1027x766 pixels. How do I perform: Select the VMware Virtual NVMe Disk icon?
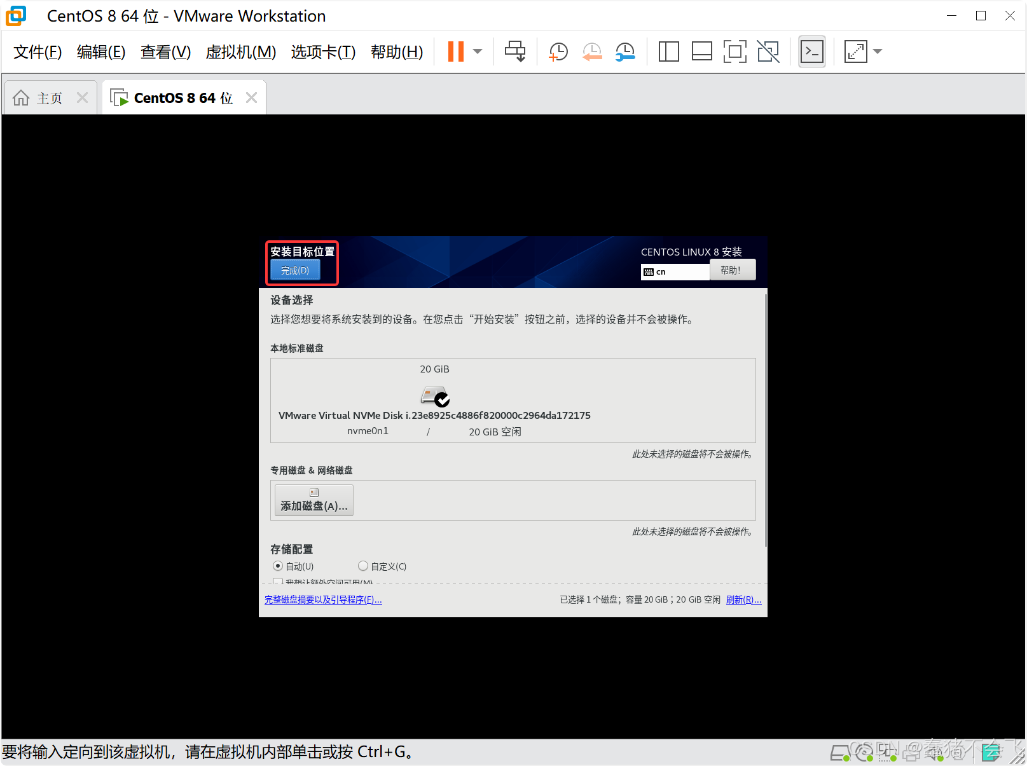[x=435, y=396]
